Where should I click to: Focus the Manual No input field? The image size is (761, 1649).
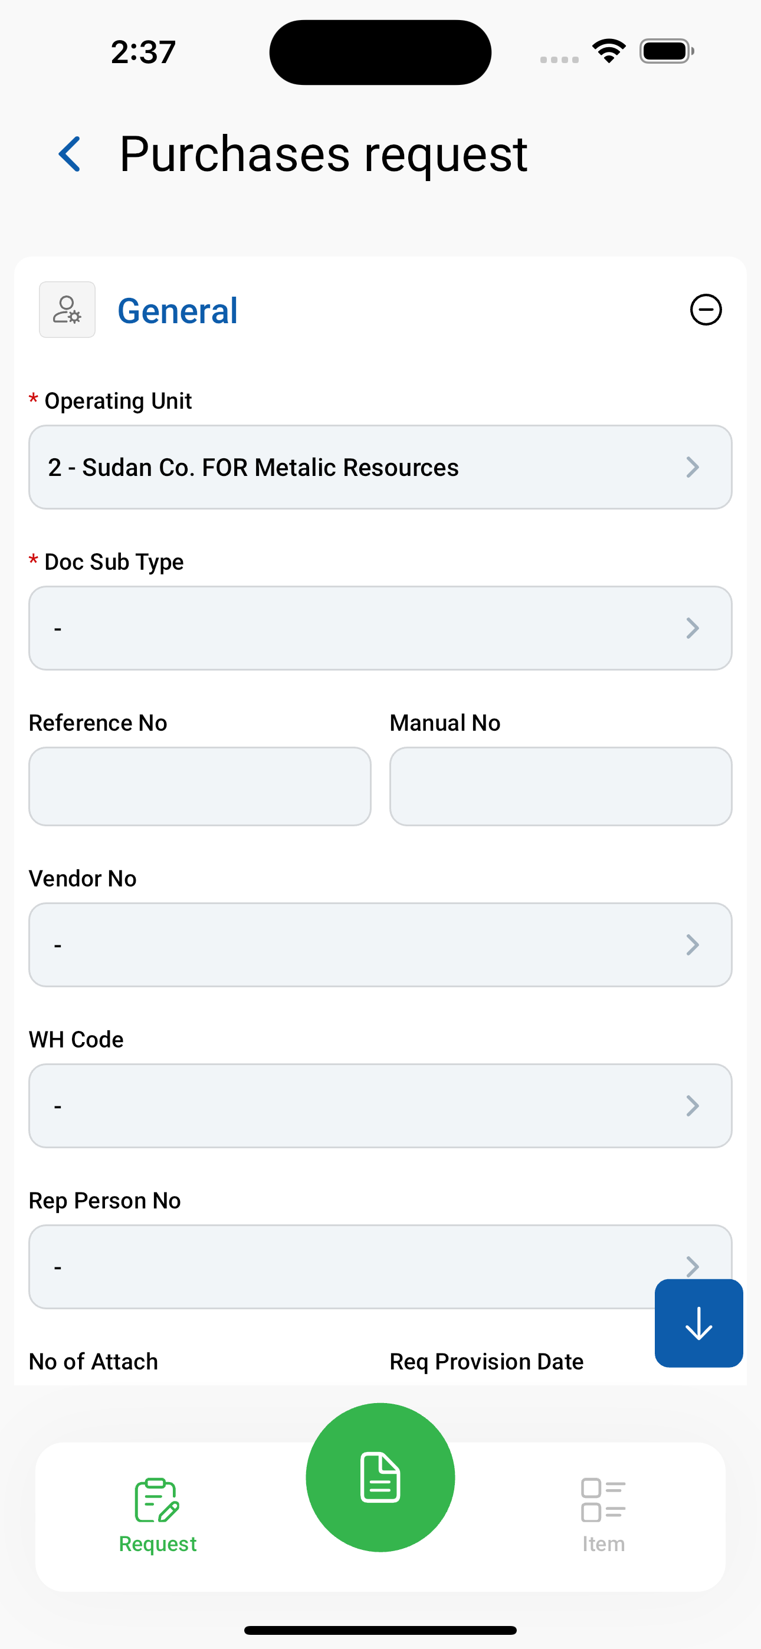[x=561, y=786]
